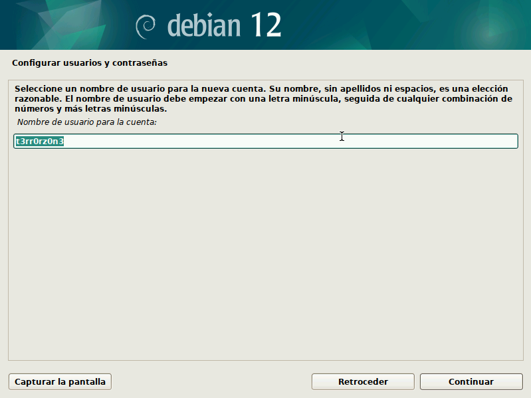This screenshot has height=398, width=531.
Task: Click the empty panel area below username field
Action: (x=266, y=252)
